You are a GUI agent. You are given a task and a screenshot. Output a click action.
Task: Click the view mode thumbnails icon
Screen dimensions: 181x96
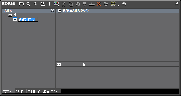pyautogui.click(x=113, y=4)
